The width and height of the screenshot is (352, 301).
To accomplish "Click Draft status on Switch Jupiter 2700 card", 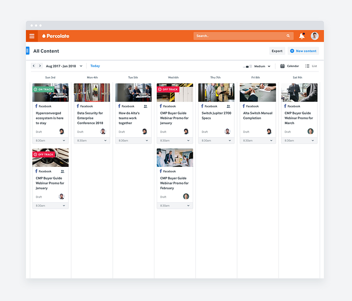I will pos(205,132).
